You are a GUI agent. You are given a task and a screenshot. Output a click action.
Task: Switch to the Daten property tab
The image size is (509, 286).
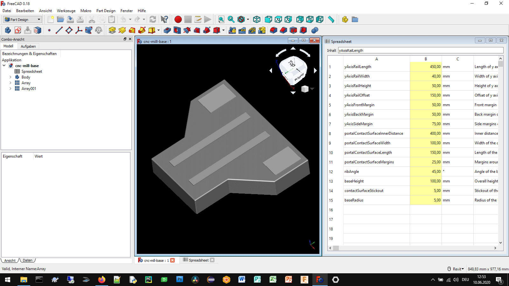click(27, 260)
